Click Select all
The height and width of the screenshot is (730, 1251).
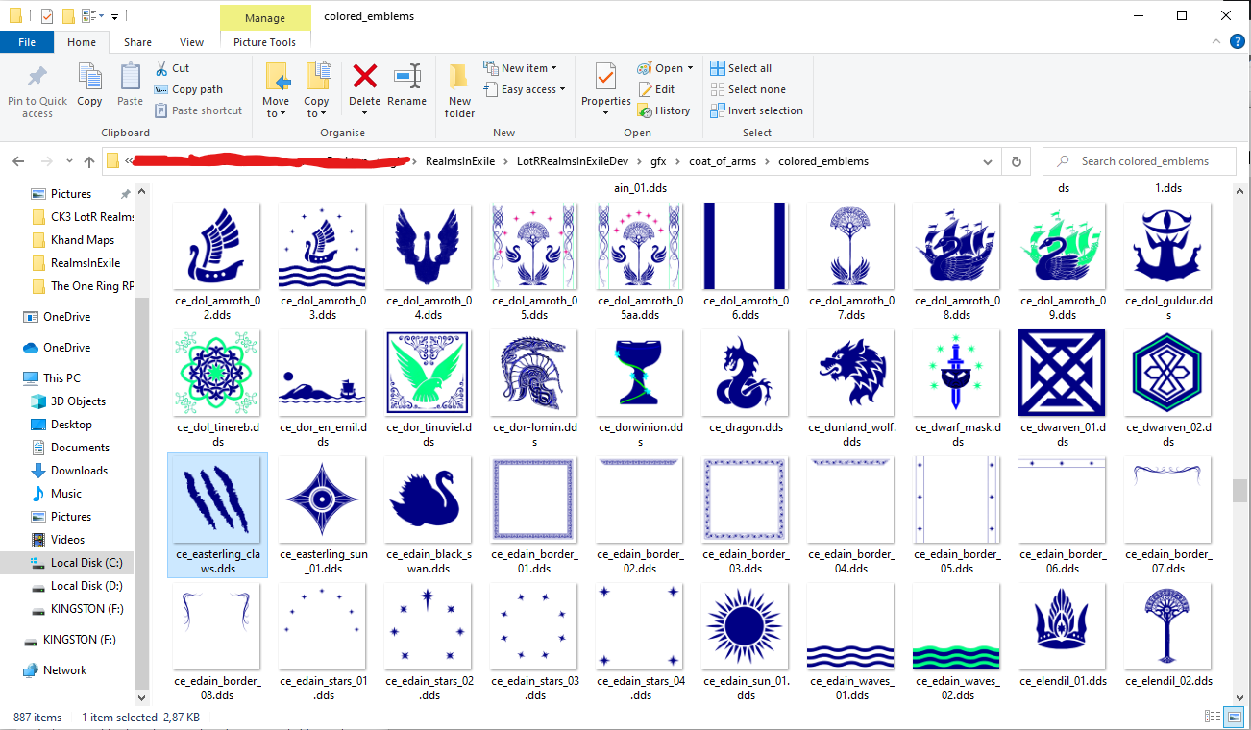click(741, 68)
